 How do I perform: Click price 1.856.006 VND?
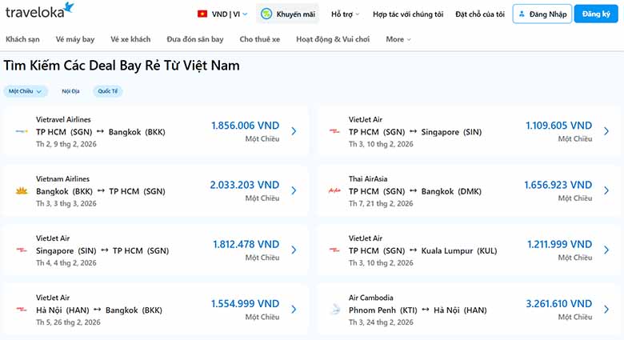pos(245,126)
